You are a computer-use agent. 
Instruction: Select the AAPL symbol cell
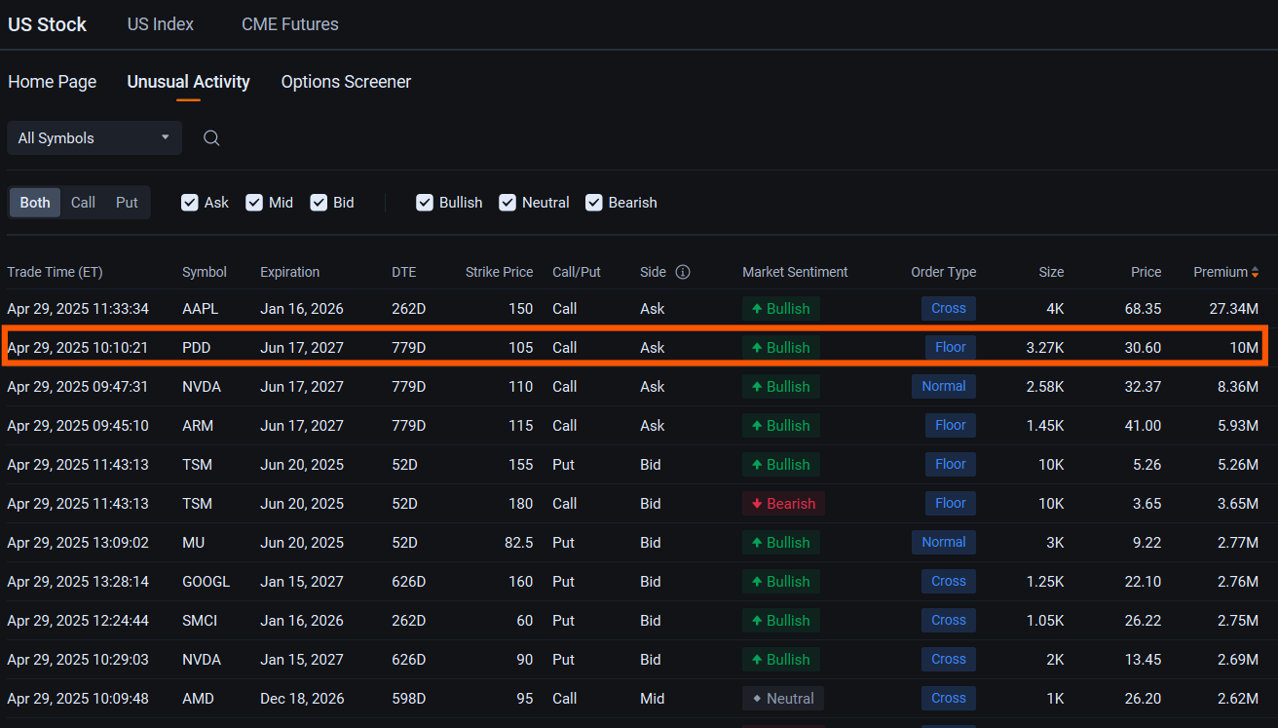point(201,309)
